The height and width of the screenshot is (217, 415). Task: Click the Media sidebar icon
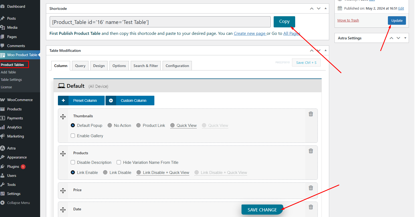pyautogui.click(x=3, y=27)
